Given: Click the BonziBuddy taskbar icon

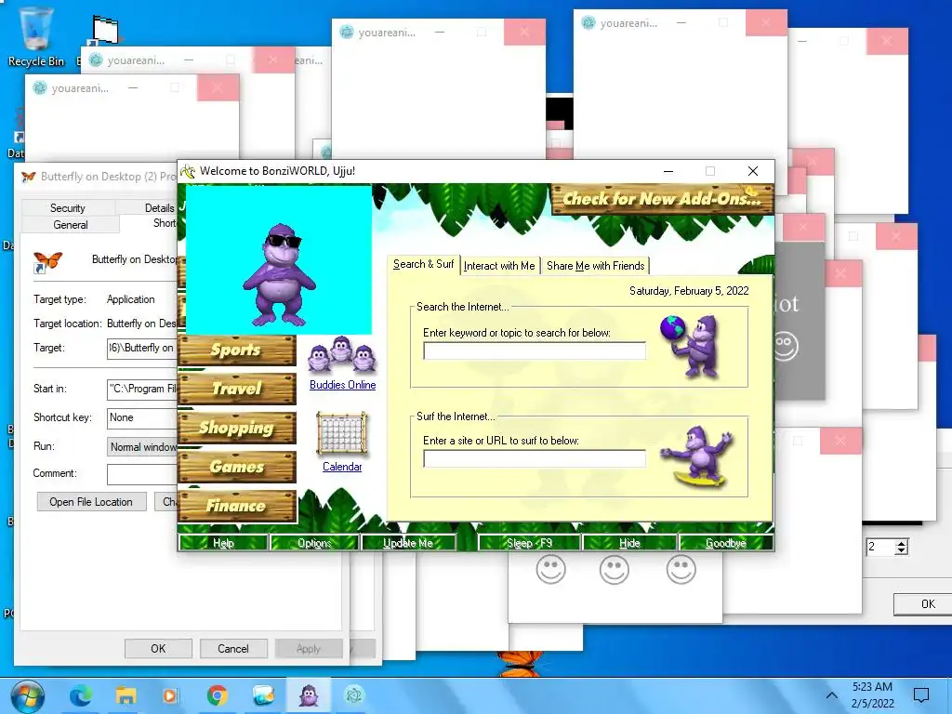Looking at the screenshot, I should tap(309, 695).
